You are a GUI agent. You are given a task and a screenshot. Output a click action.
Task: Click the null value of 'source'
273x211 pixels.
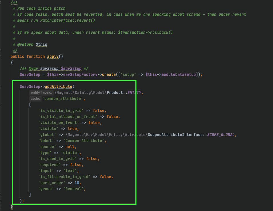(x=70, y=147)
